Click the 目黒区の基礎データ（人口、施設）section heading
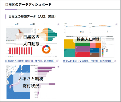Screen dimensions: 121x102 point(32,16)
